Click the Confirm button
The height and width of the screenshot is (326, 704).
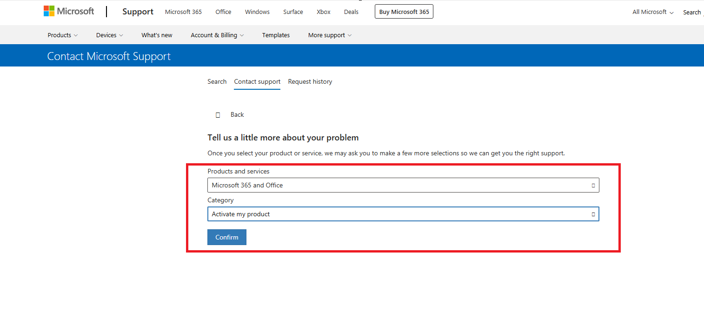(x=227, y=237)
